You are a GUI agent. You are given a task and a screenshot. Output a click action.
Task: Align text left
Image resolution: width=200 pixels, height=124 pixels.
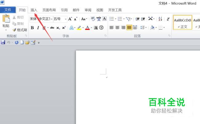coord(111,27)
